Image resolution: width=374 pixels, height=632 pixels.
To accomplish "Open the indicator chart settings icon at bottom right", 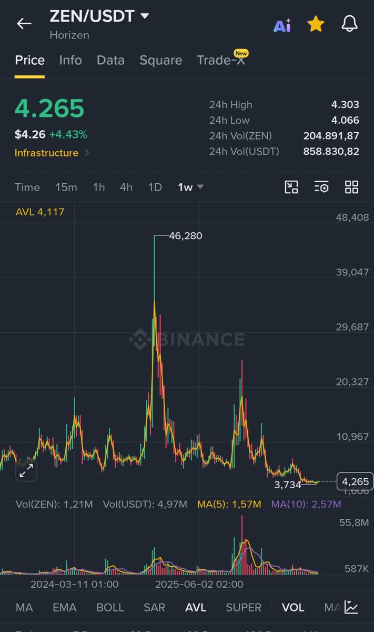I will [351, 607].
